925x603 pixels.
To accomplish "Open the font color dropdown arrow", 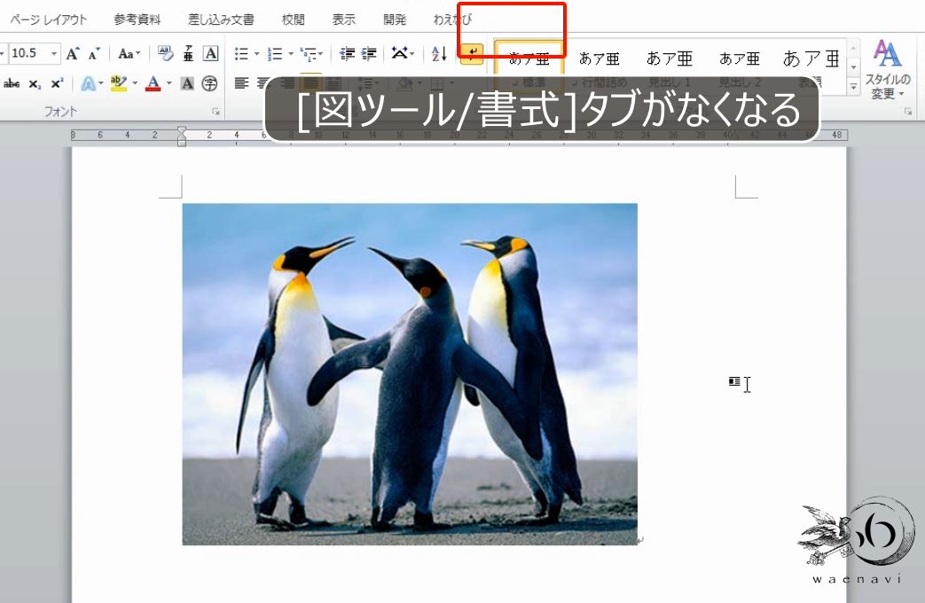I will [x=169, y=83].
